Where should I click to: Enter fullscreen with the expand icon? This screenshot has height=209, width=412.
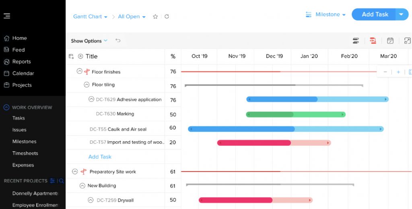coord(407,41)
